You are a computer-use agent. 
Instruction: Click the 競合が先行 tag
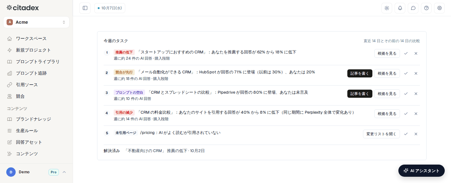[124, 72]
